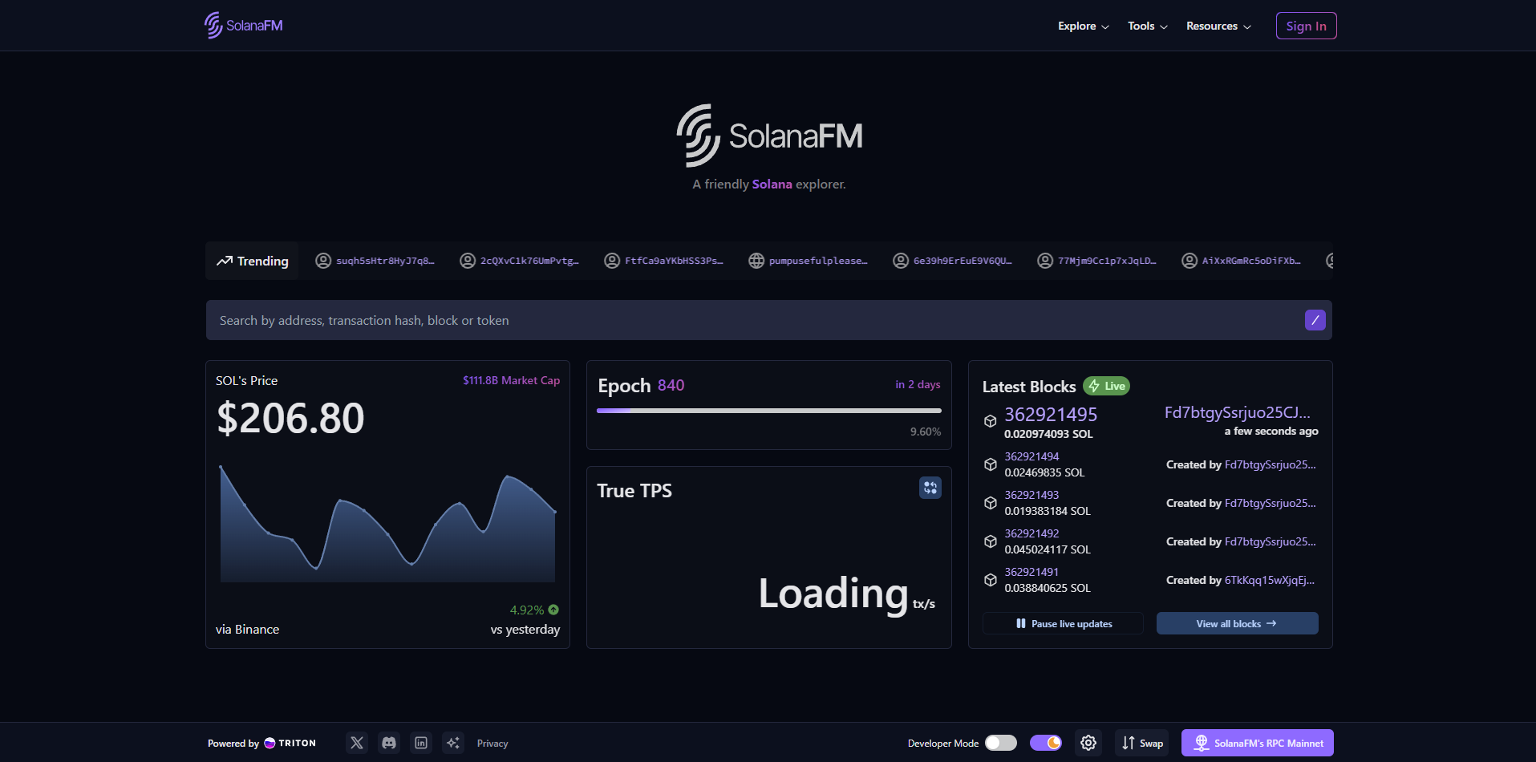The height and width of the screenshot is (762, 1536).
Task: Click the True TPS switch view icon
Action: [930, 488]
